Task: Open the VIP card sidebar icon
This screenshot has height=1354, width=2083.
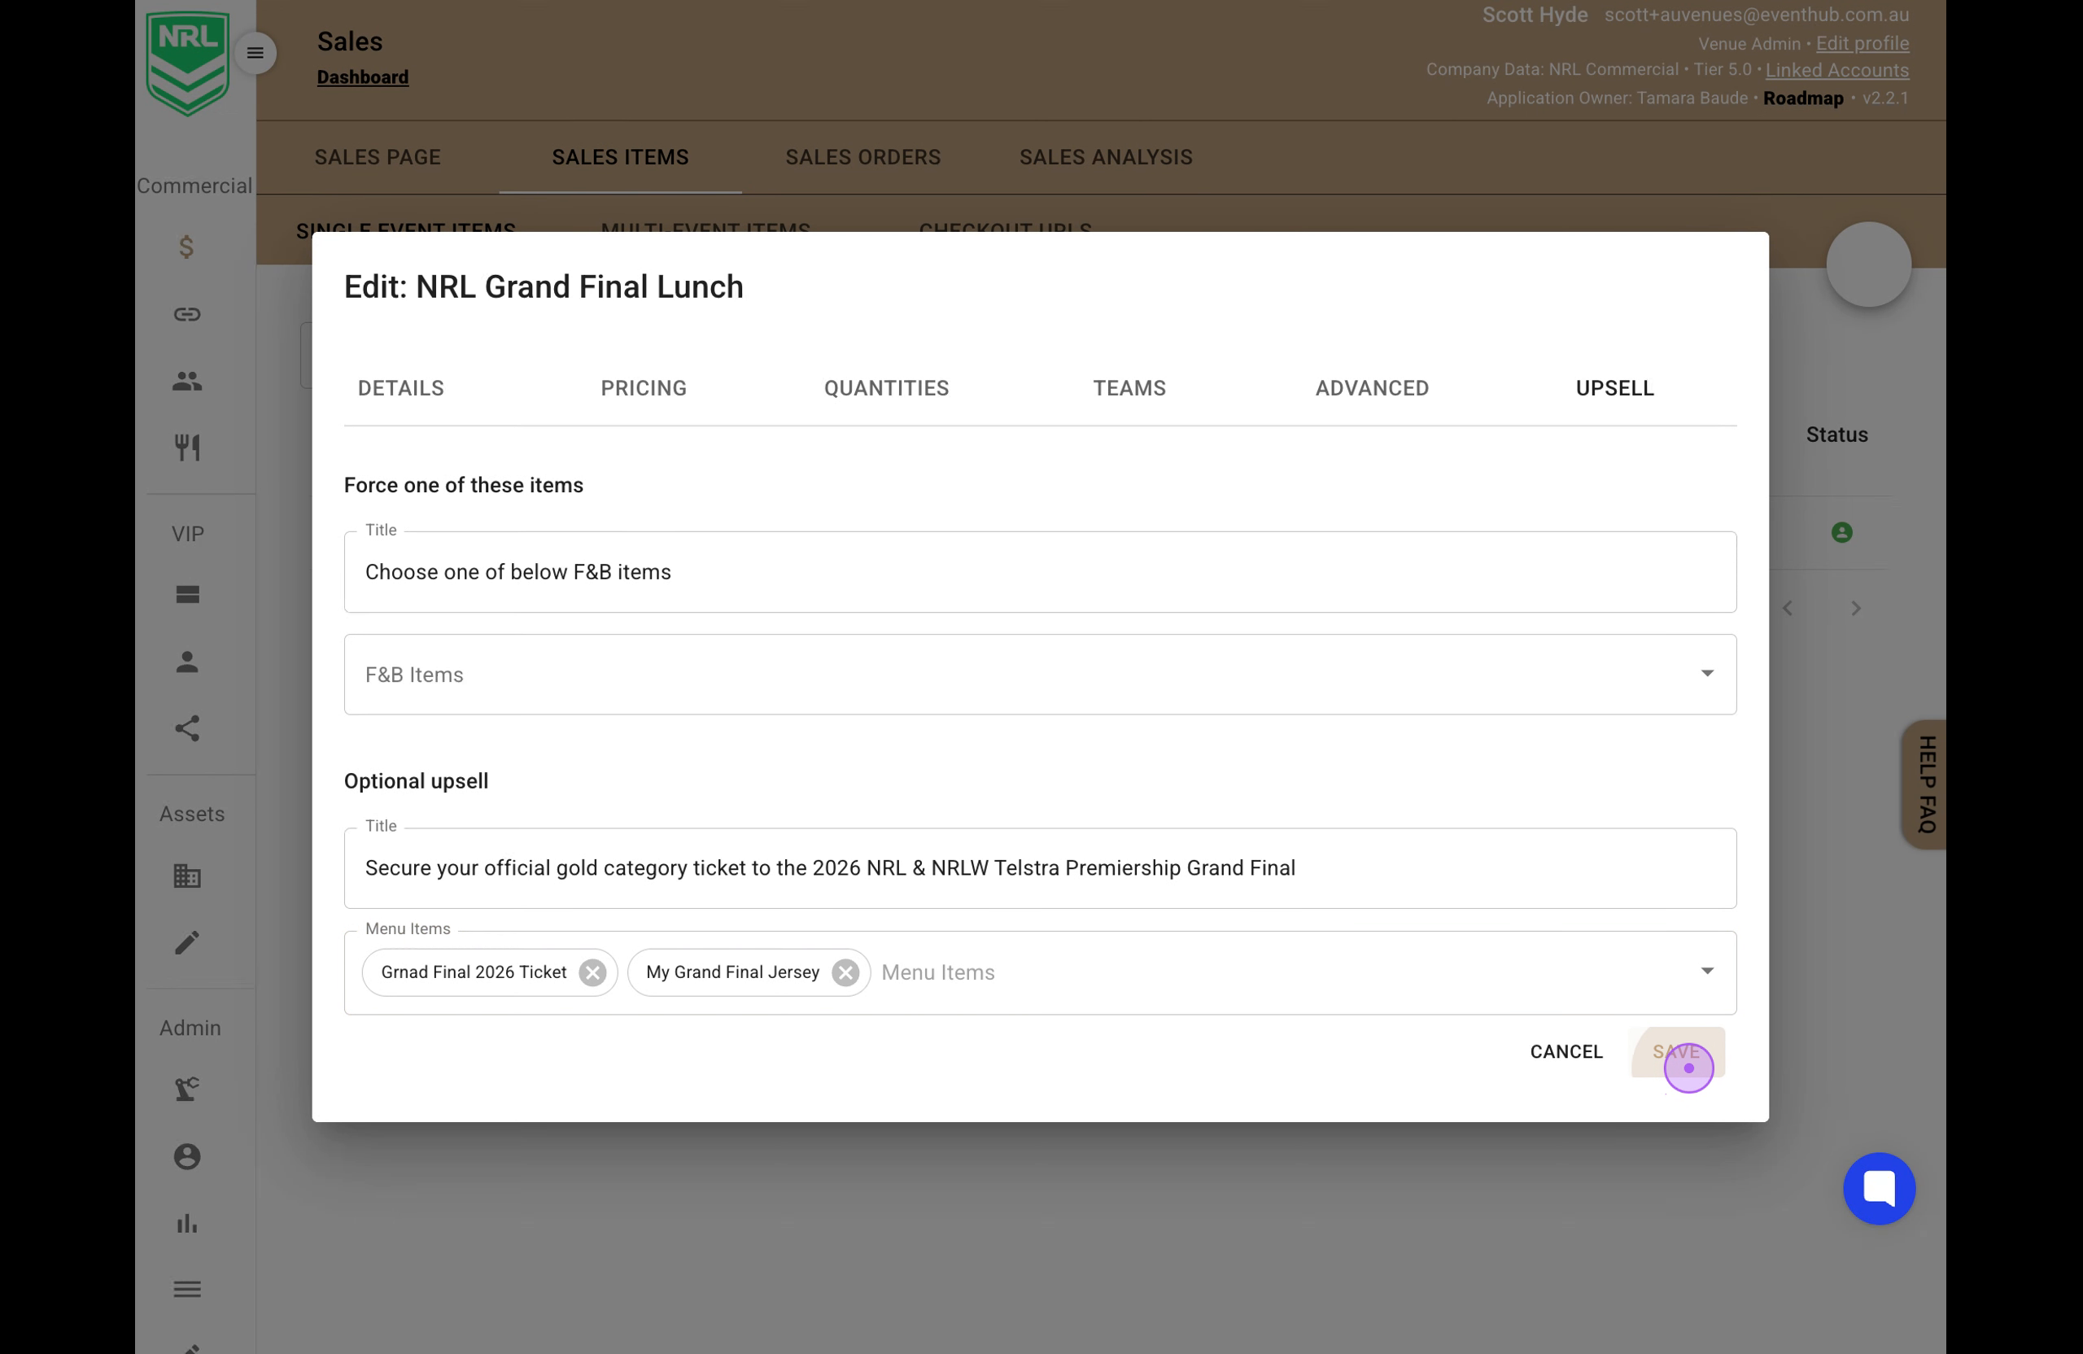Action: click(187, 595)
